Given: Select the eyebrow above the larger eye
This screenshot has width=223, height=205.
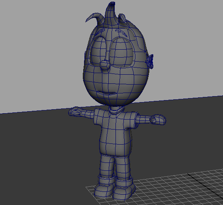Looking at the screenshot, I should pos(121,32).
